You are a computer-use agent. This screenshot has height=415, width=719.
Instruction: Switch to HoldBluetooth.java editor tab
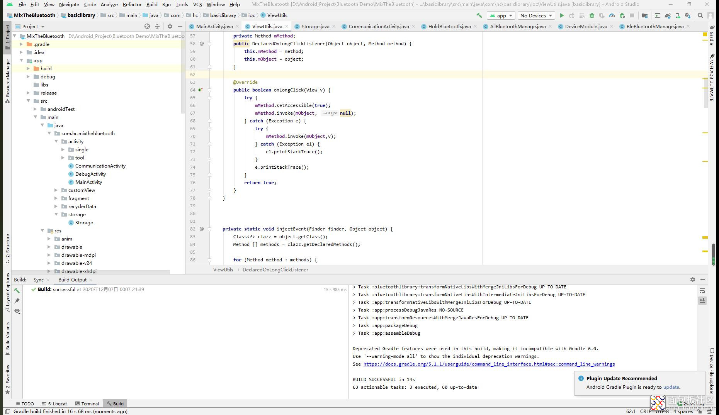pyautogui.click(x=449, y=26)
